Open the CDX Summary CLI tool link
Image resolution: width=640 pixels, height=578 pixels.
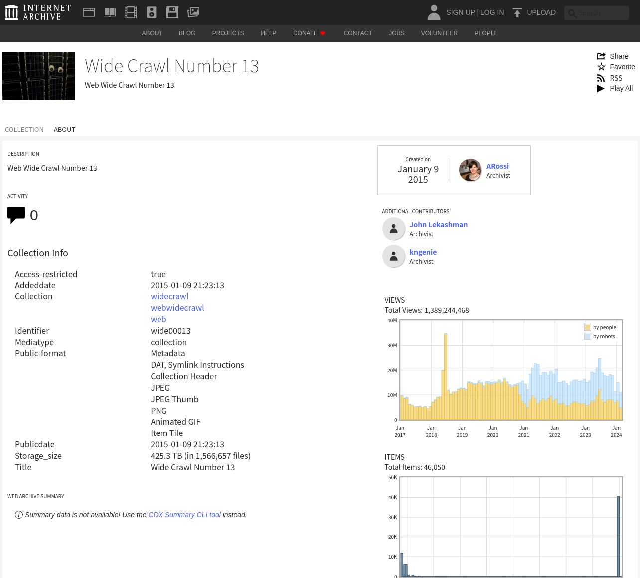tap(184, 515)
